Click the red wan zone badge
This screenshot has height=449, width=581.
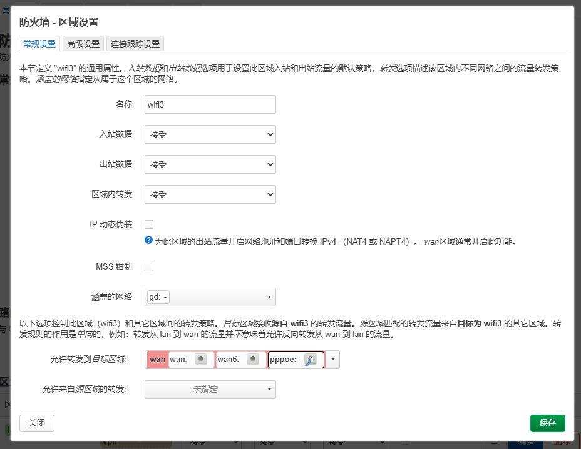point(157,359)
